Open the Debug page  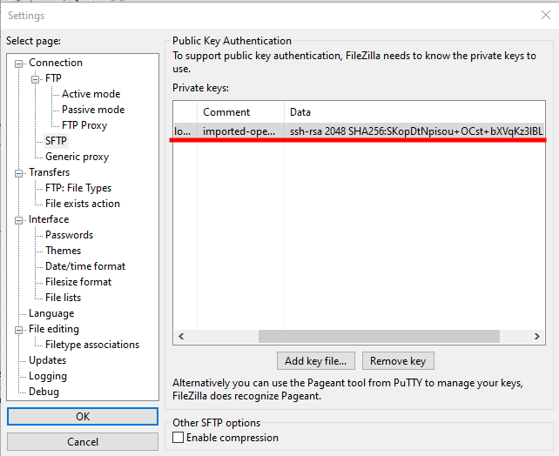44,392
